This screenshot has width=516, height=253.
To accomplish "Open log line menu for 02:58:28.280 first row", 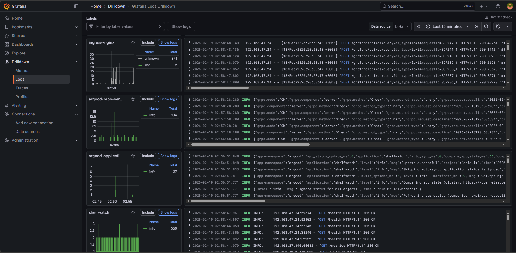I will tap(190, 99).
